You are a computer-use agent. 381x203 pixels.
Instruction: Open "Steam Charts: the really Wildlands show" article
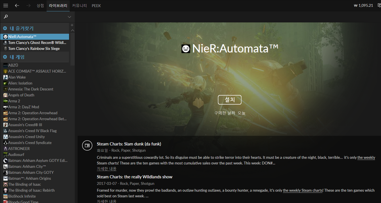[135, 177]
